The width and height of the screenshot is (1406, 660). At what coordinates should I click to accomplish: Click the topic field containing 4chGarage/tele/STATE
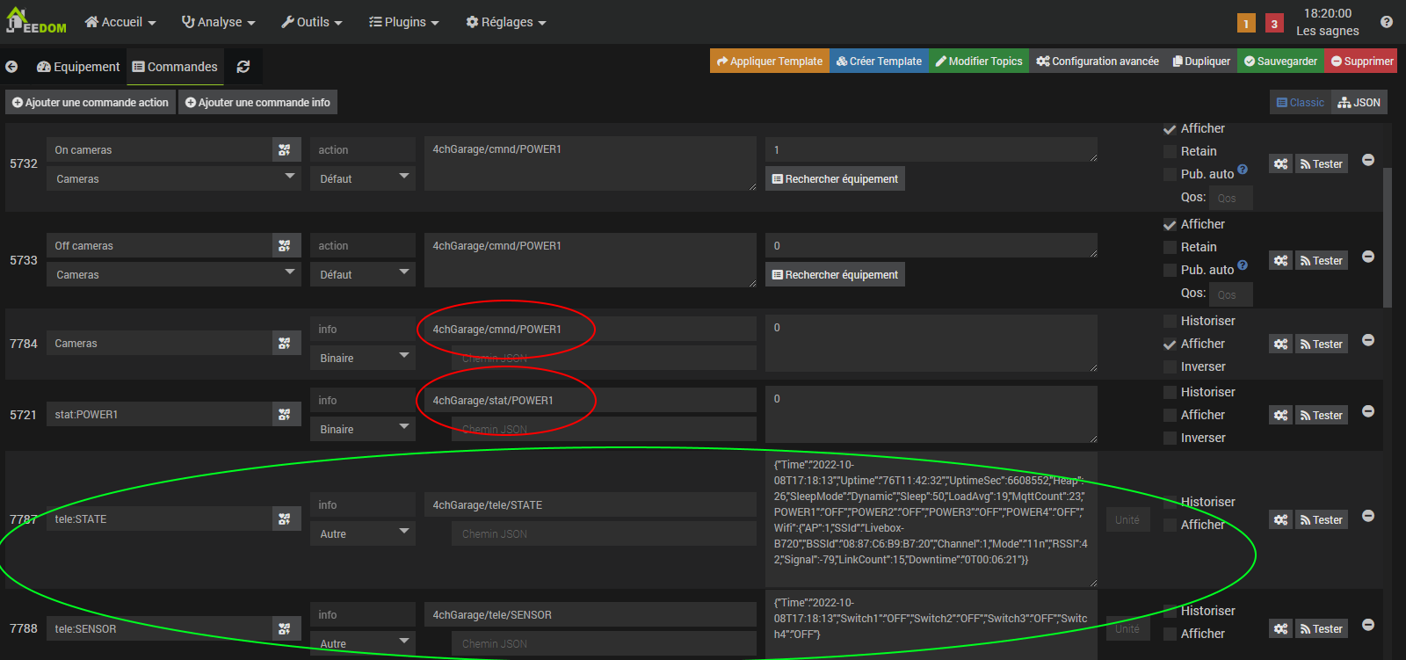point(590,505)
